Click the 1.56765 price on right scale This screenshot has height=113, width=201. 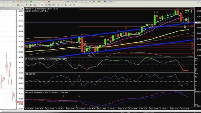198,11
